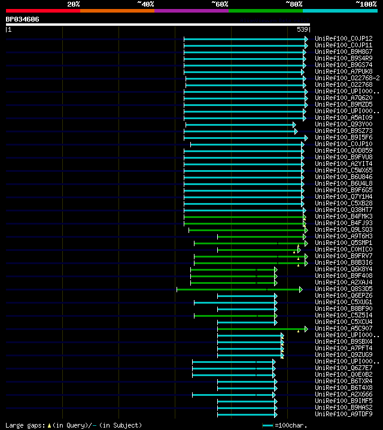383x430 pixels.
Task: Click the =100char. scale label
Action: (291, 425)
